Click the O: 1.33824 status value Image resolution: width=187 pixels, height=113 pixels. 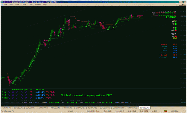point(108,111)
